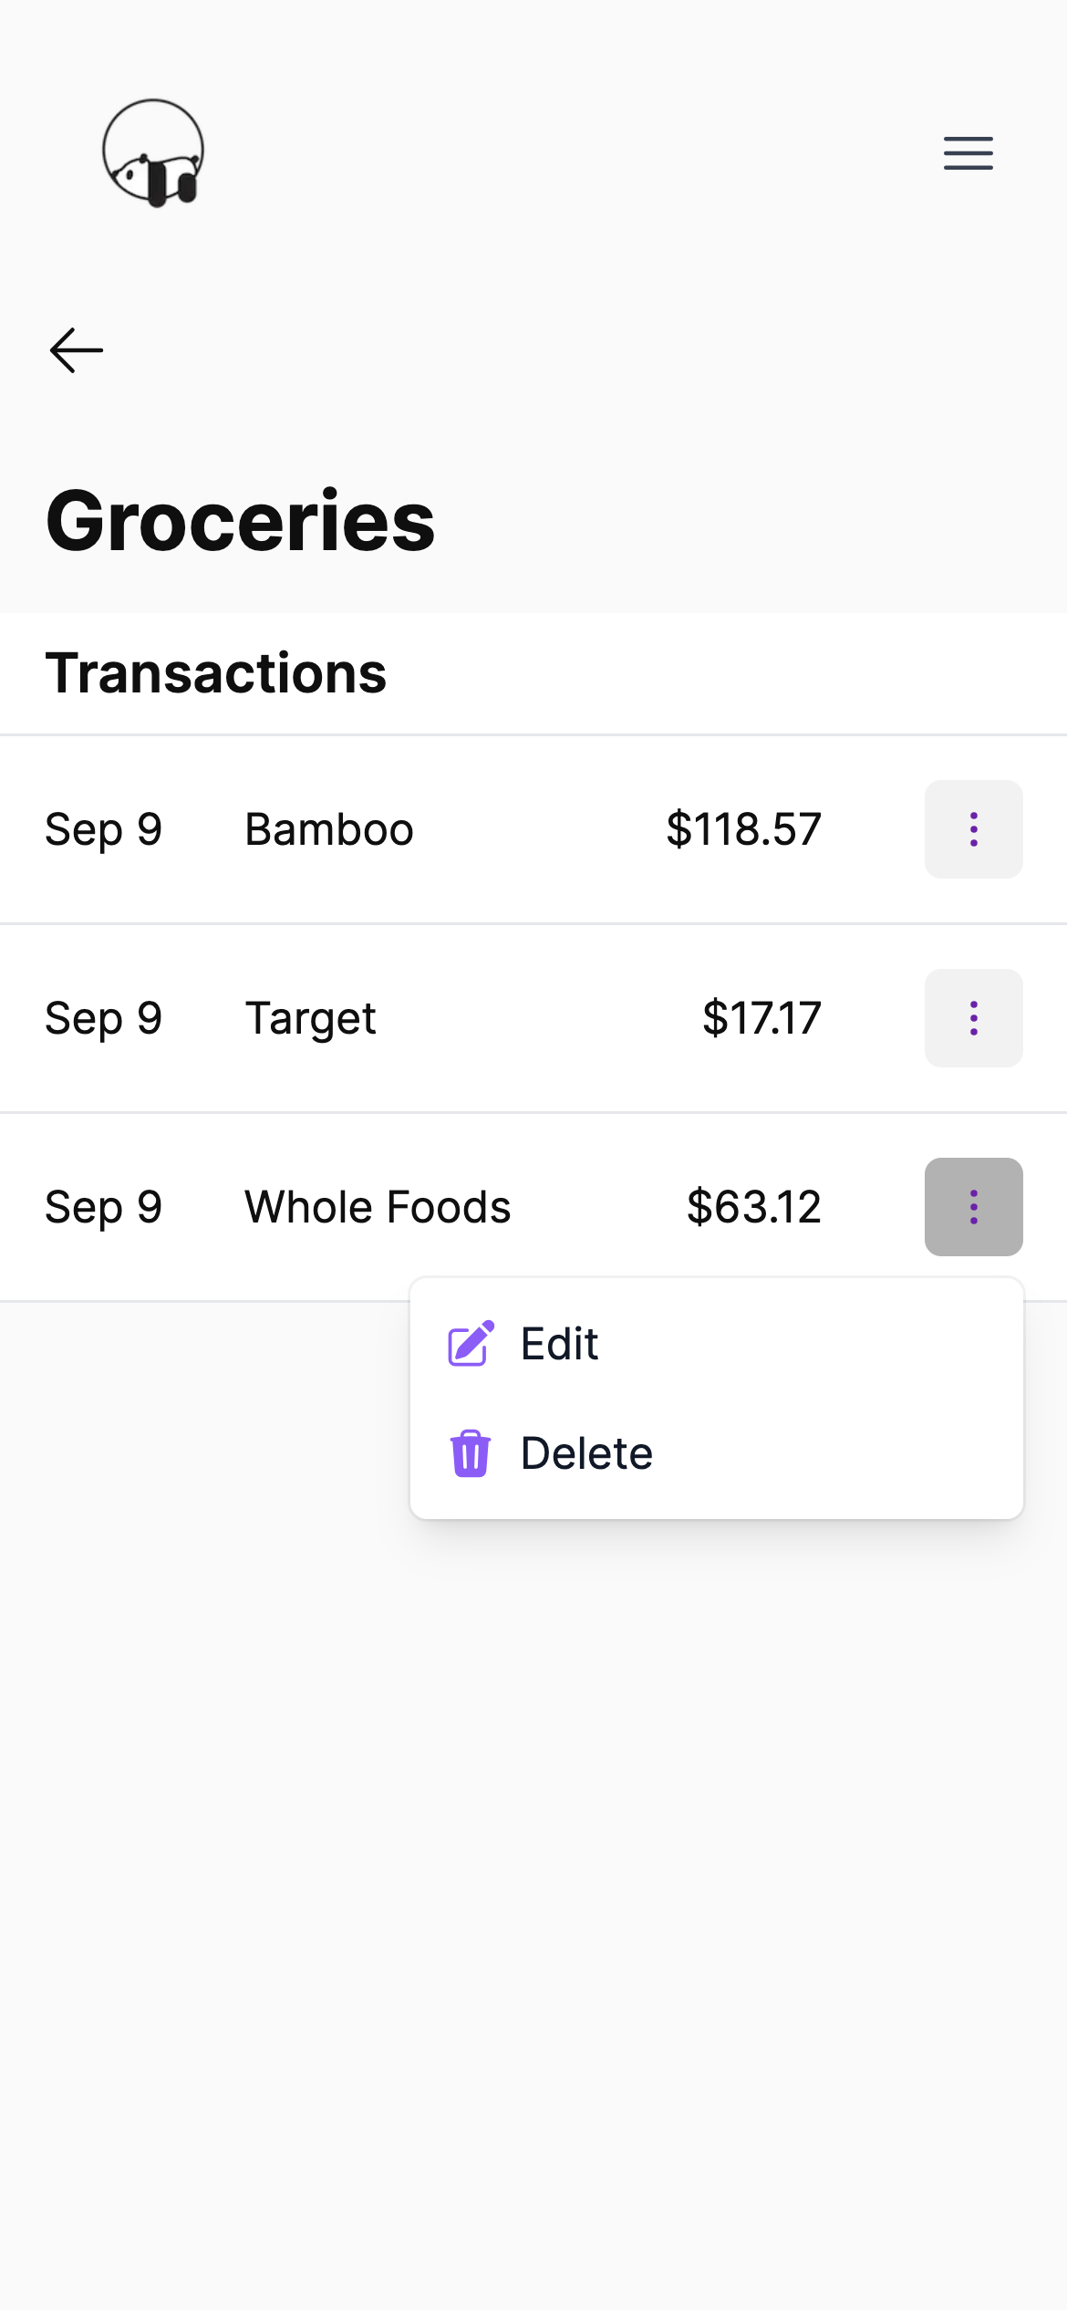1067x2310 pixels.
Task: Click the Sep 9 date on Bamboo row
Action: (104, 830)
